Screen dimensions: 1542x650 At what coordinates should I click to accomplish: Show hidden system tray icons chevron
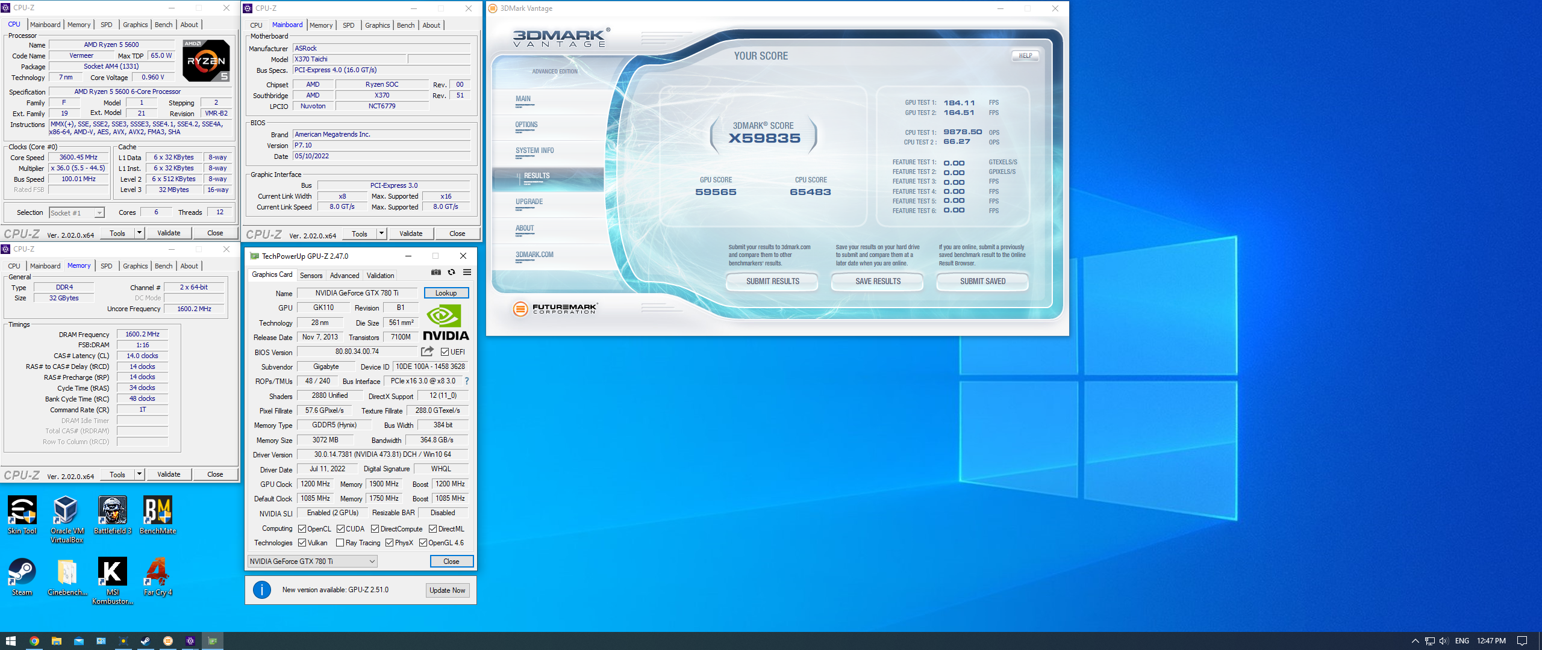click(1415, 641)
